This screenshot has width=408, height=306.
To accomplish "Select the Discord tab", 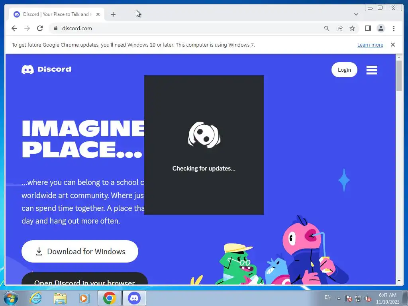I will point(57,14).
